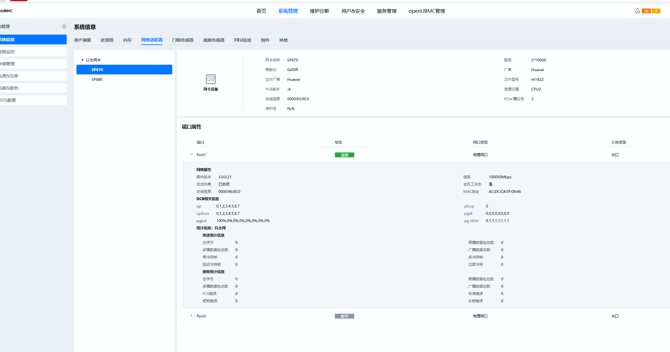Viewport: 670px width, 352px height.
Task: Open the FRU信息 tab
Action: tap(242, 40)
